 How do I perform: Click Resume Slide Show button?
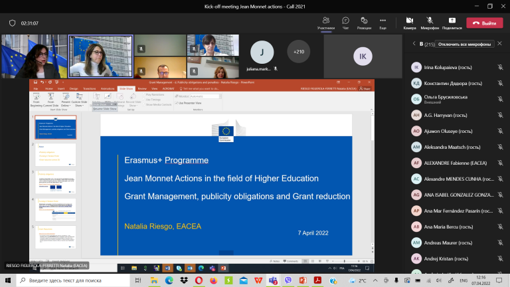coord(105,109)
